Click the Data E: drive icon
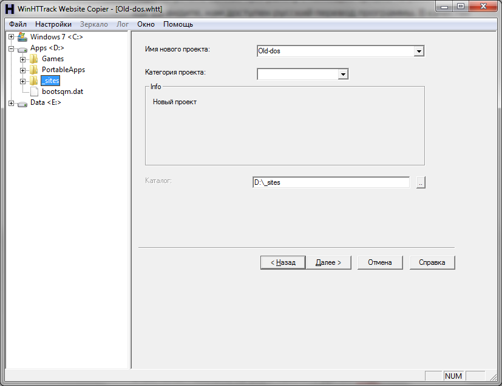Screen dimensions: 502x386 pyautogui.click(x=22, y=104)
